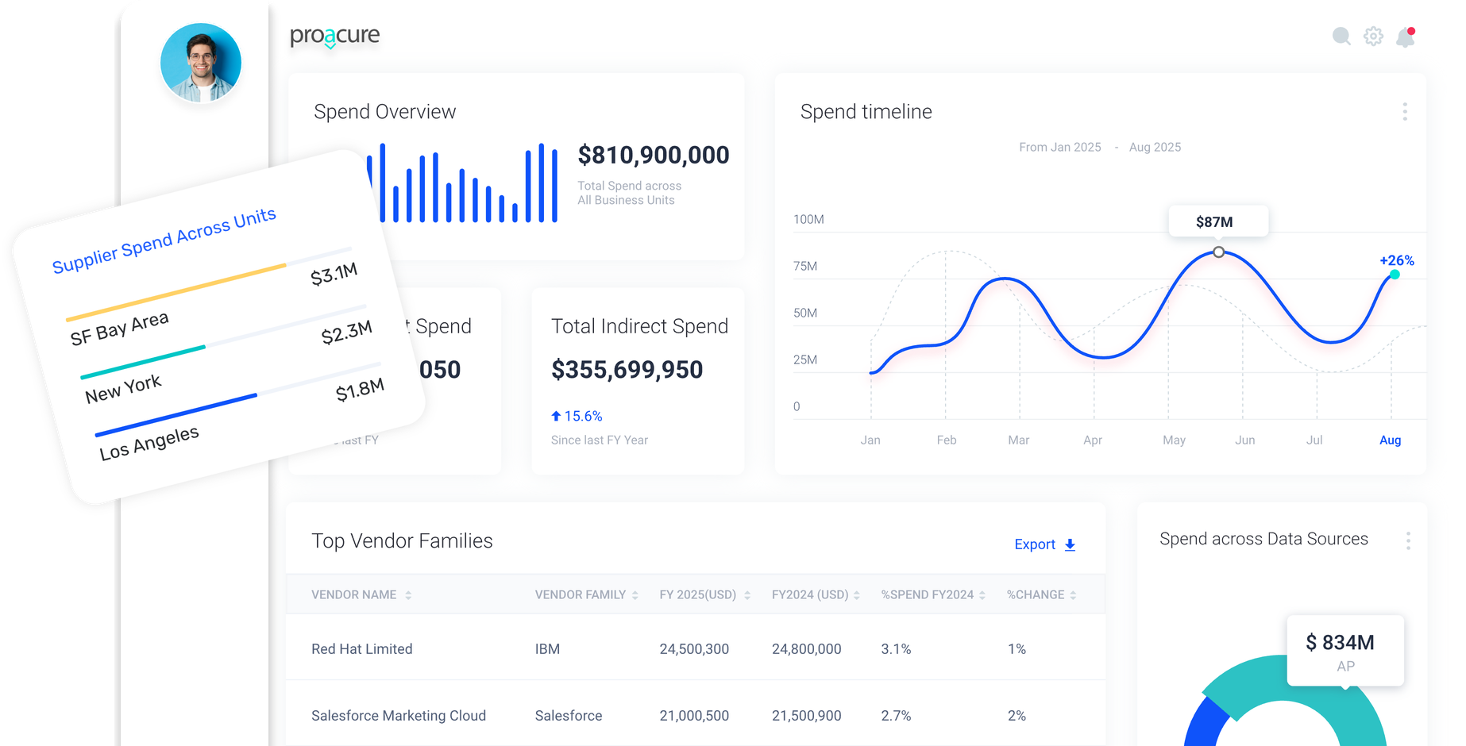Click Supplier Spend Across Units title
Image resolution: width=1466 pixels, height=746 pixels.
(164, 240)
